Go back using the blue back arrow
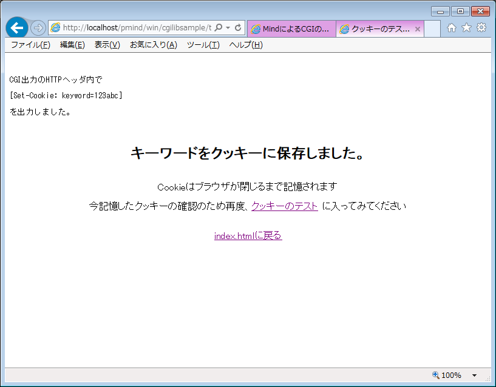The width and height of the screenshot is (496, 387). (17, 28)
